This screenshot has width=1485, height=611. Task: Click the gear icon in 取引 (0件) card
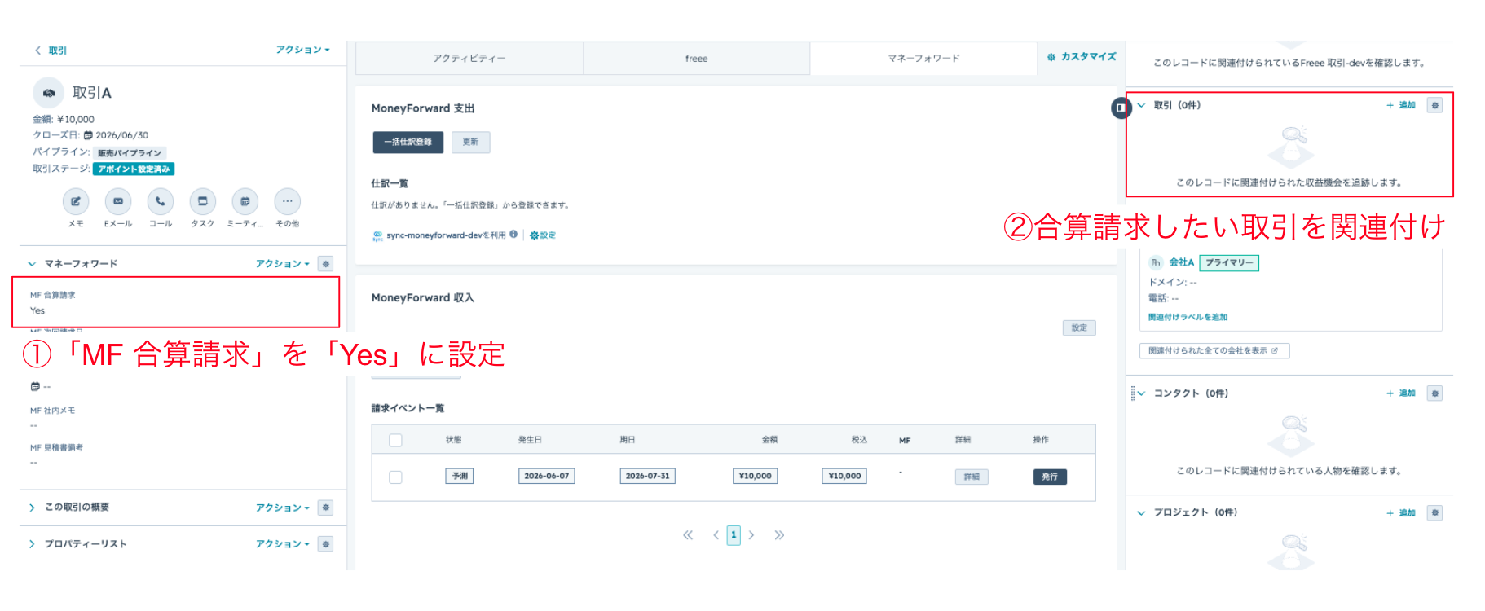[x=1435, y=105]
